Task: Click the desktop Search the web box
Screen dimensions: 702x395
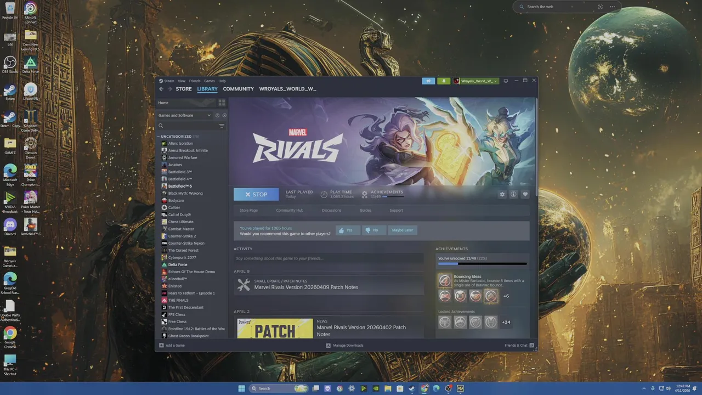Action: [567, 7]
